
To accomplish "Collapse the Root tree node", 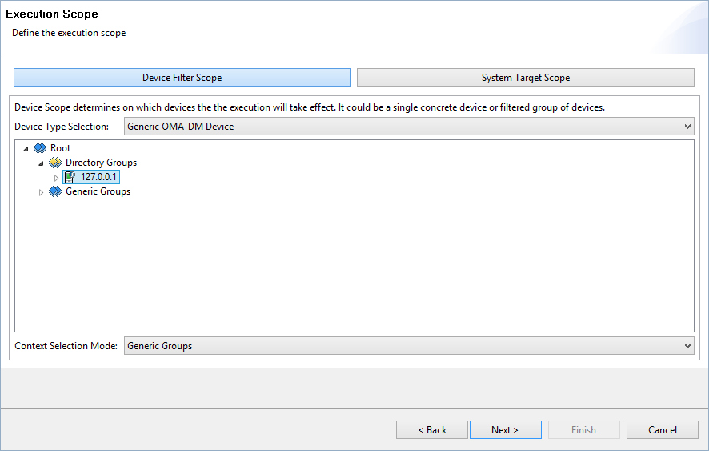I will point(26,148).
